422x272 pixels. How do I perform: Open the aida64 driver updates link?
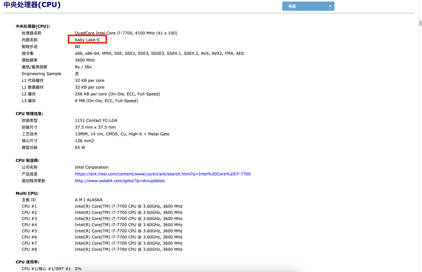pyautogui.click(x=120, y=181)
